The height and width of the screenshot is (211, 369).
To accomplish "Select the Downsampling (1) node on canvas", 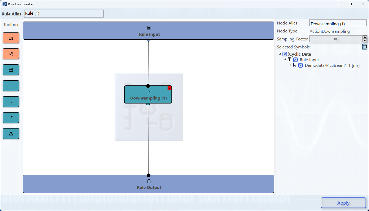I will click(x=148, y=94).
